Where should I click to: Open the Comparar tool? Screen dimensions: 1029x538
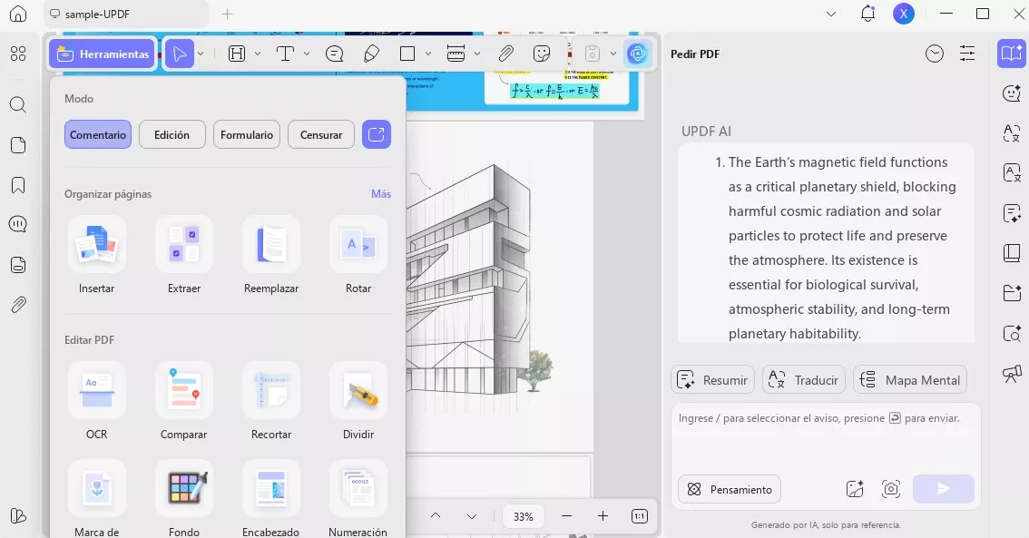183,401
